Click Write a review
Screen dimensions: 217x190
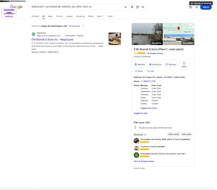174,134
